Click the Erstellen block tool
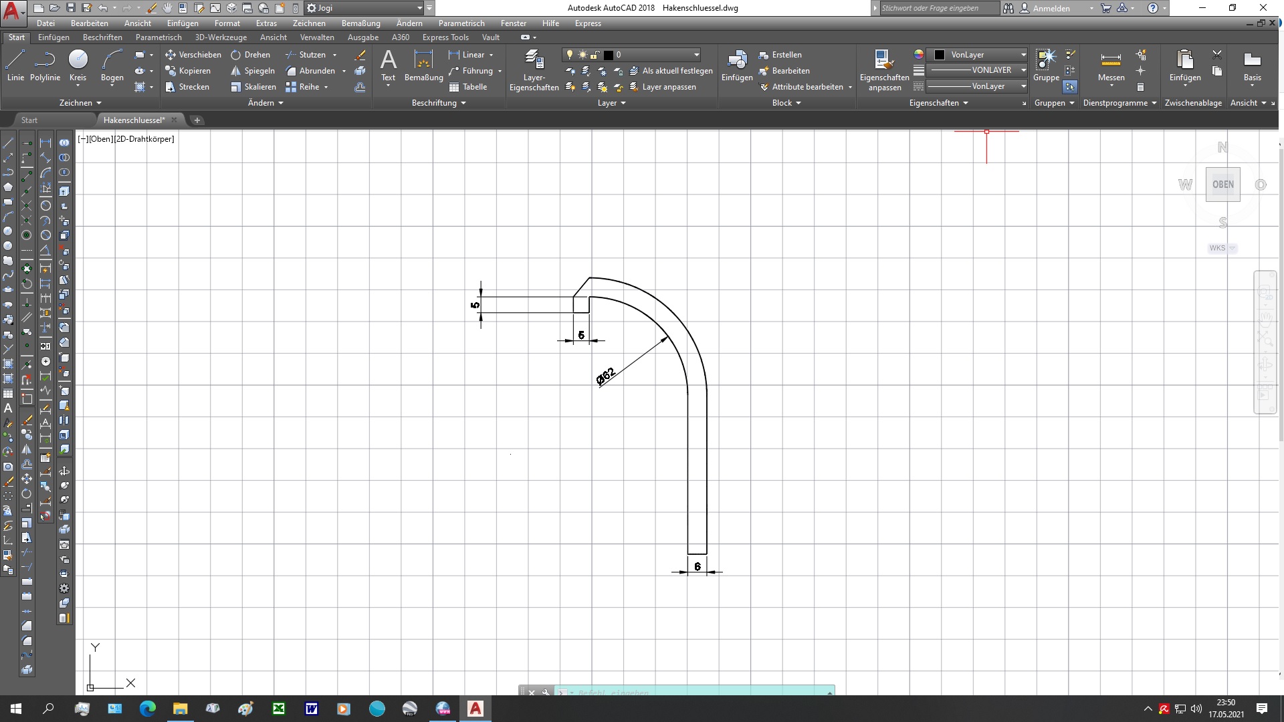The width and height of the screenshot is (1284, 722). 780,55
